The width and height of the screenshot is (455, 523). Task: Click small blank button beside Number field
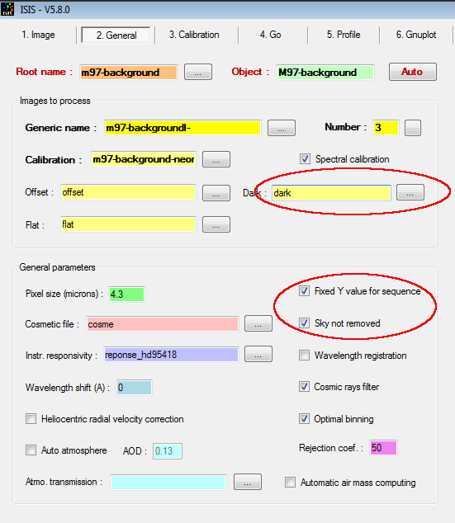pos(413,128)
